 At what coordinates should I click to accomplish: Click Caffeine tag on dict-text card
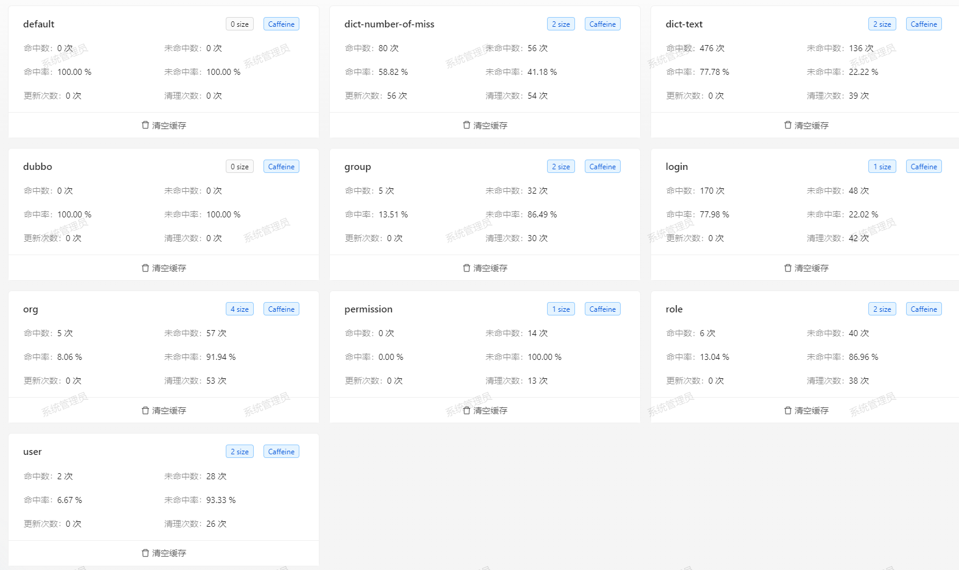tap(924, 24)
